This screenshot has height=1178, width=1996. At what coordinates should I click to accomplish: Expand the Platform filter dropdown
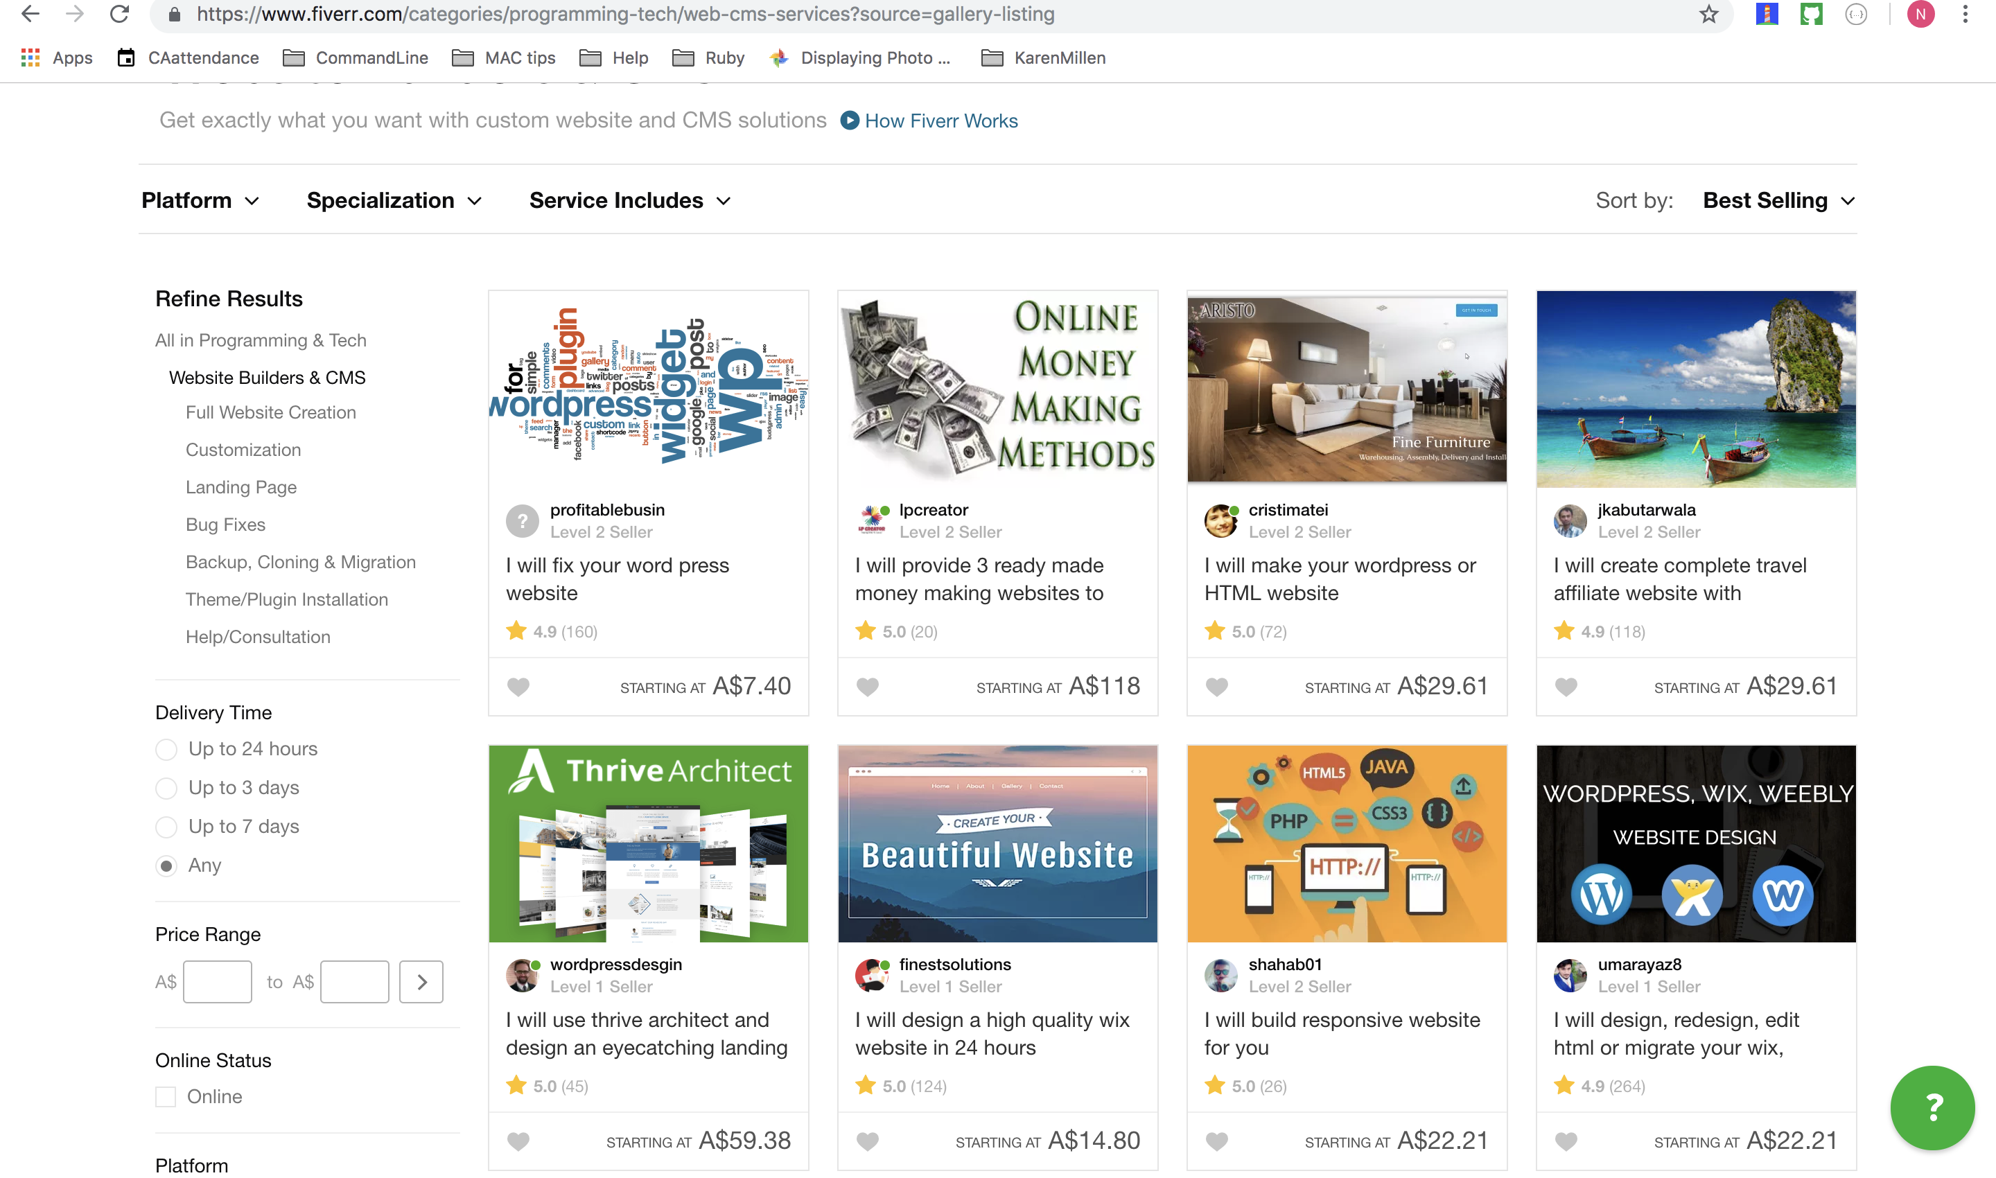coord(200,201)
